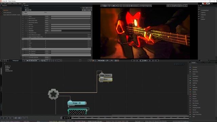
Task: Select the Edge Detect node
Action: tap(105, 75)
